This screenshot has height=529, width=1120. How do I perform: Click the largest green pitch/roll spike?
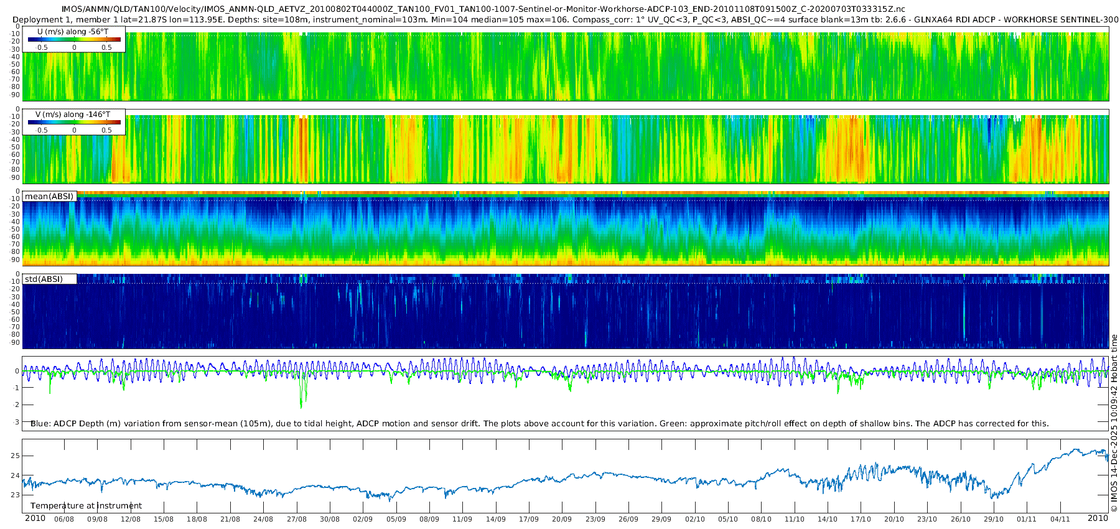tap(302, 405)
